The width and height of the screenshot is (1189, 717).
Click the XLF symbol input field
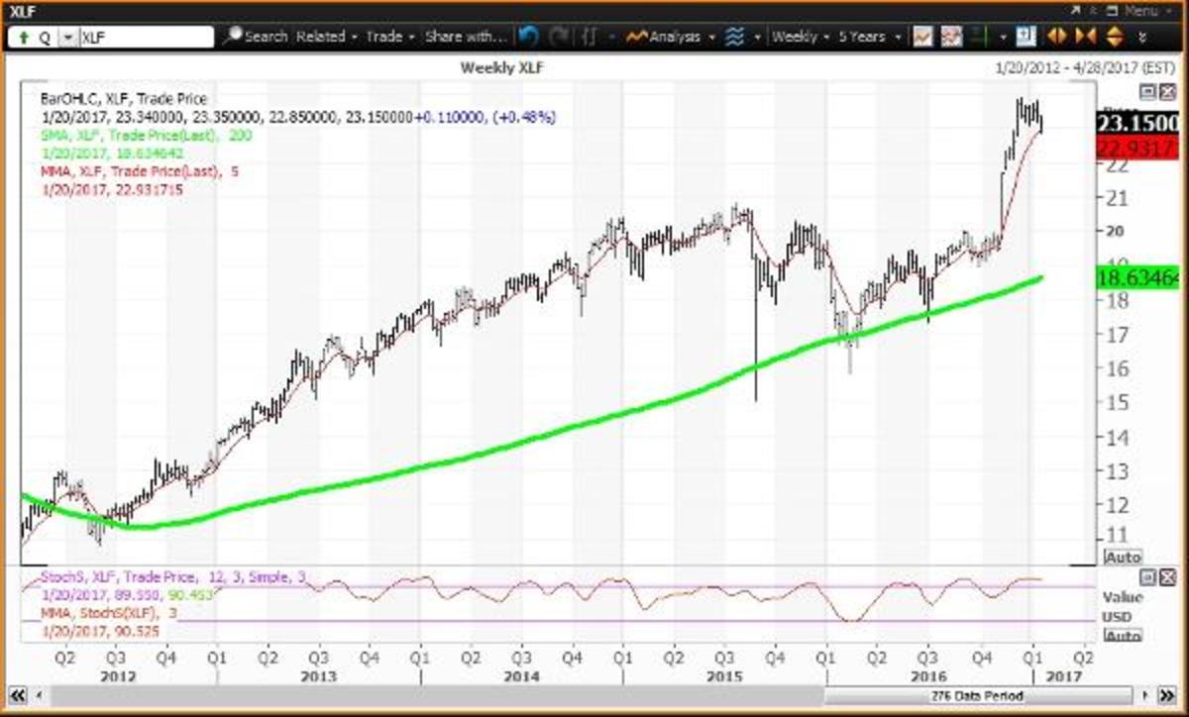[x=145, y=37]
